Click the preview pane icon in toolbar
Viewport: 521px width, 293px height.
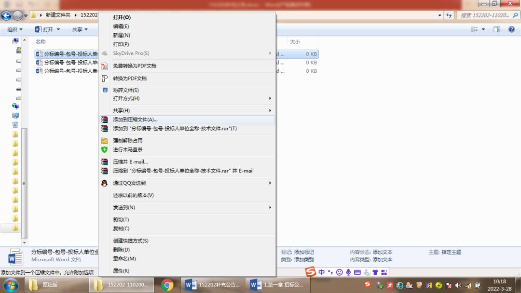[497, 29]
